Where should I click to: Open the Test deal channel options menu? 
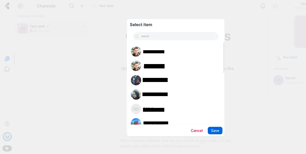click(84, 27)
